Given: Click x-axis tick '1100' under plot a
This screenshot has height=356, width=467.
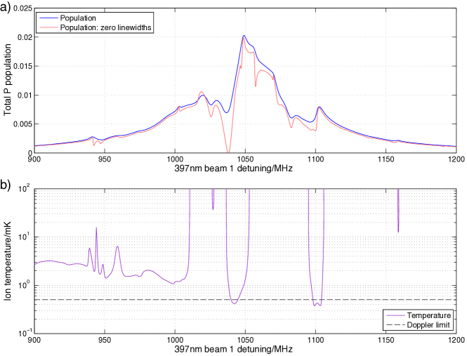Looking at the screenshot, I should (315, 159).
